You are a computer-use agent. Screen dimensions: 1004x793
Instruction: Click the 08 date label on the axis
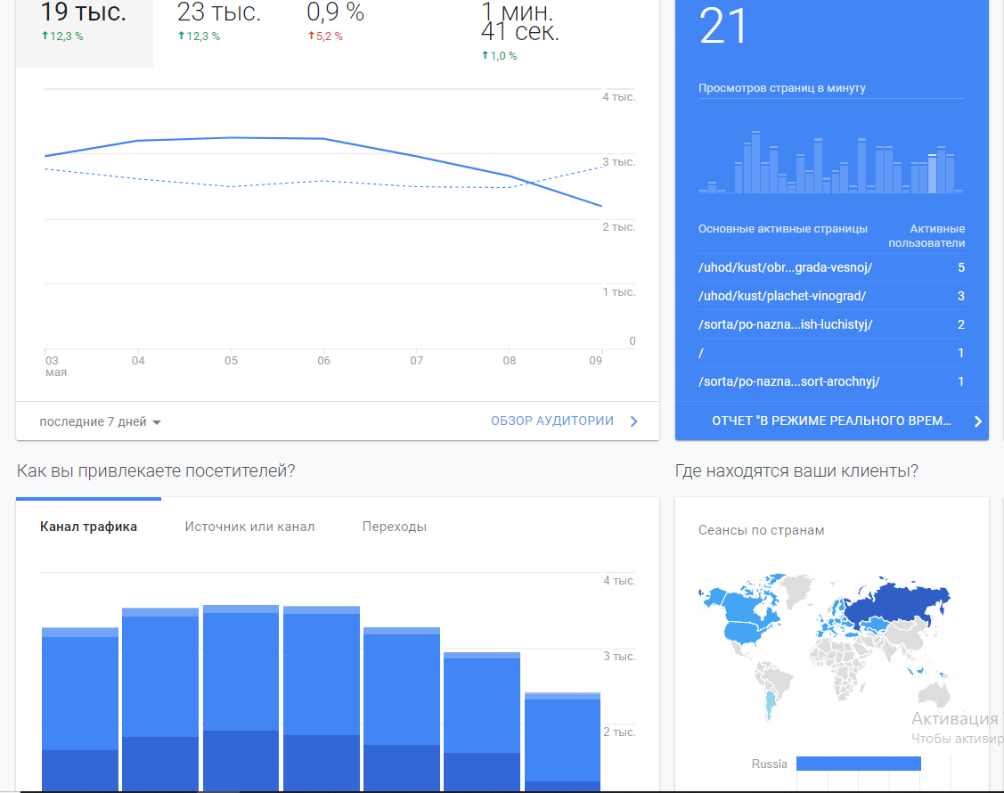coord(509,361)
